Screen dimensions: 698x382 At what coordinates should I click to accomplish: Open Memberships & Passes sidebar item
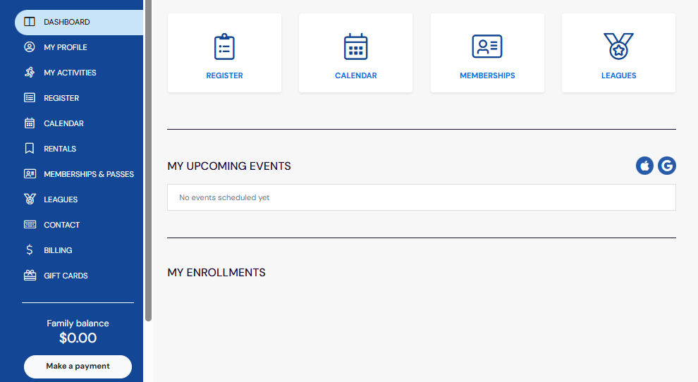click(x=88, y=174)
